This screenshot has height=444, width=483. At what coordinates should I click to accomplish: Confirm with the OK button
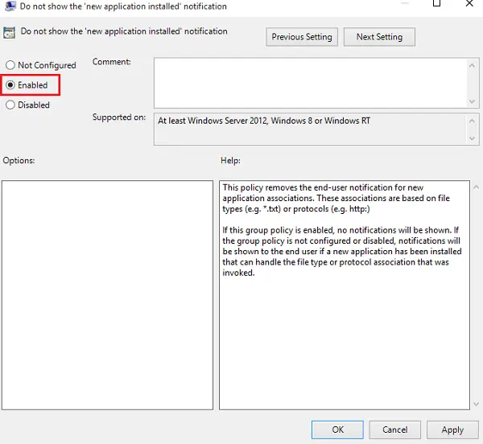pyautogui.click(x=337, y=430)
